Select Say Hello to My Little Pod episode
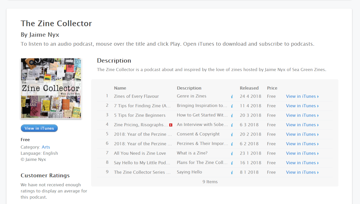The image size is (360, 204). click(142, 163)
